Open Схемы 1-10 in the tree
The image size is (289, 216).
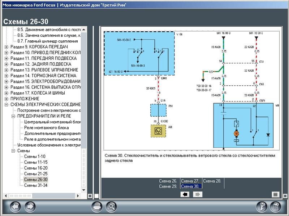[35, 157]
